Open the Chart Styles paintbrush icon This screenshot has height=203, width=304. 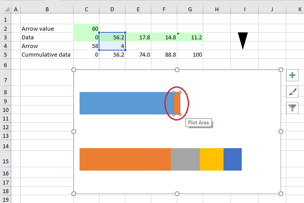293,92
